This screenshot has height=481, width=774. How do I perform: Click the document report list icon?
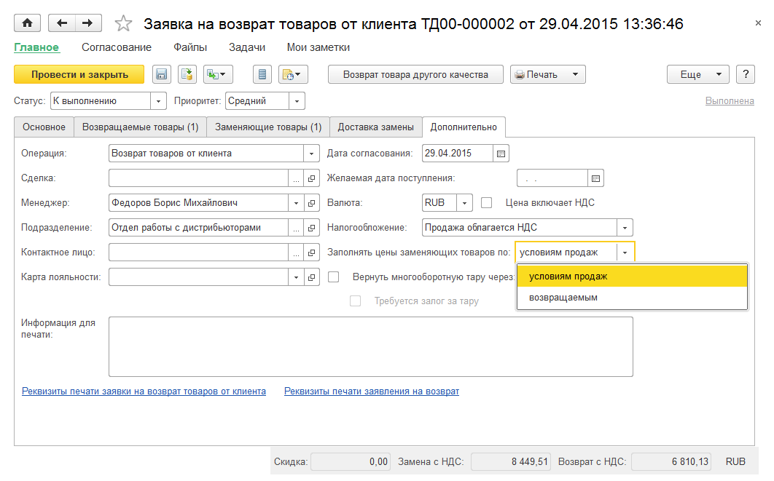click(x=262, y=74)
